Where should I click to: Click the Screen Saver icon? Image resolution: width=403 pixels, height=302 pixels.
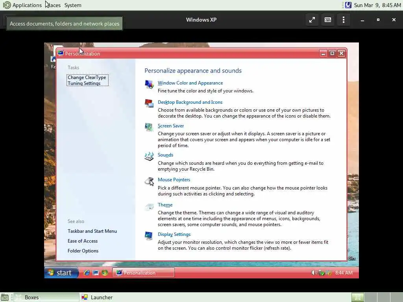pos(149,127)
